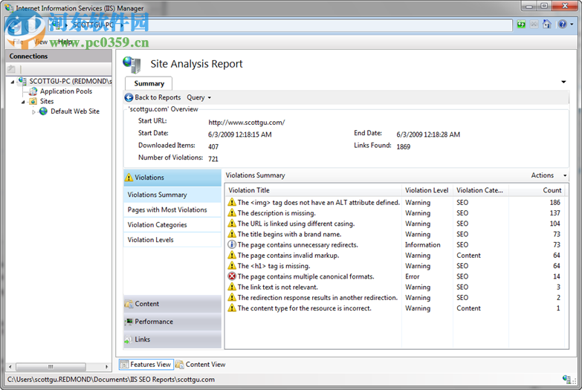The image size is (582, 390).
Task: Select 'The title begins with a brand name.' row
Action: [x=395, y=234]
